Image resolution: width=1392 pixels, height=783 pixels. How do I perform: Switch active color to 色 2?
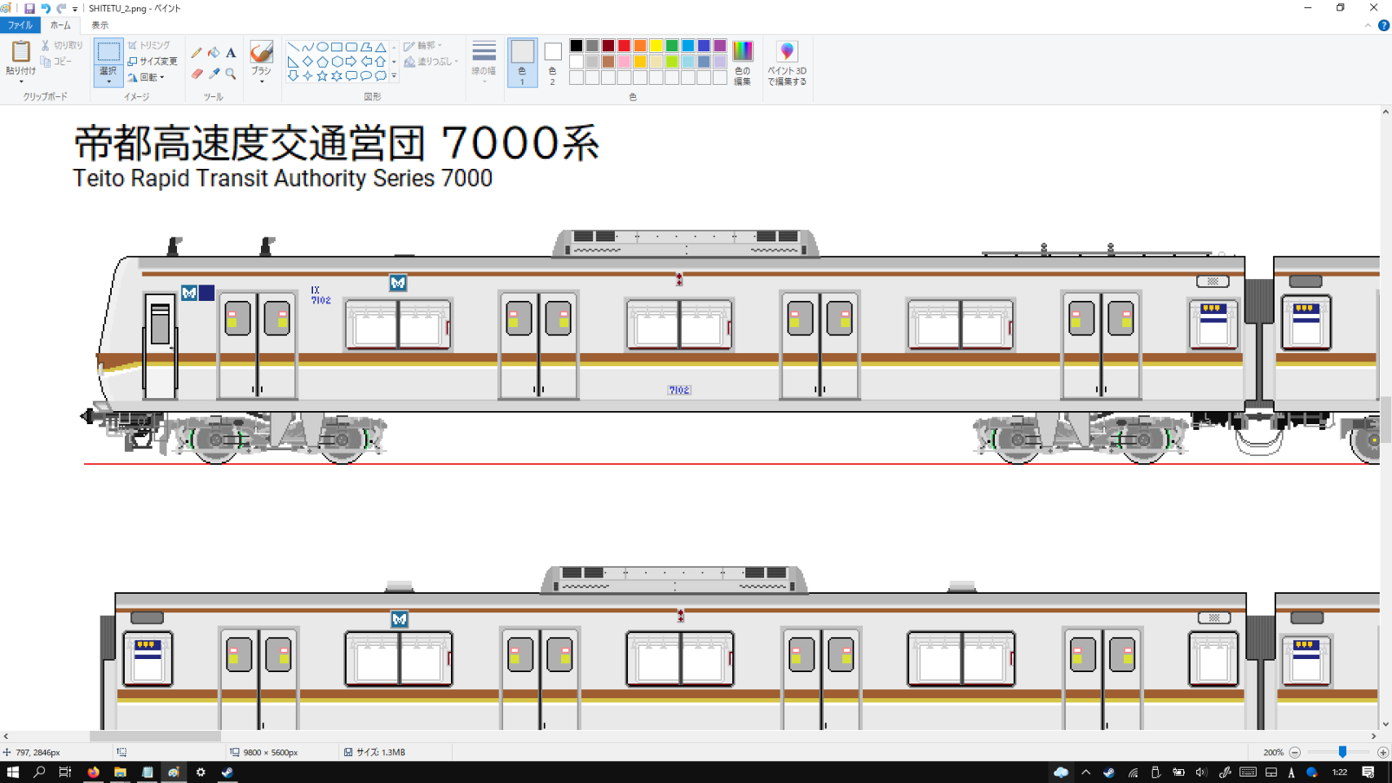coord(553,62)
